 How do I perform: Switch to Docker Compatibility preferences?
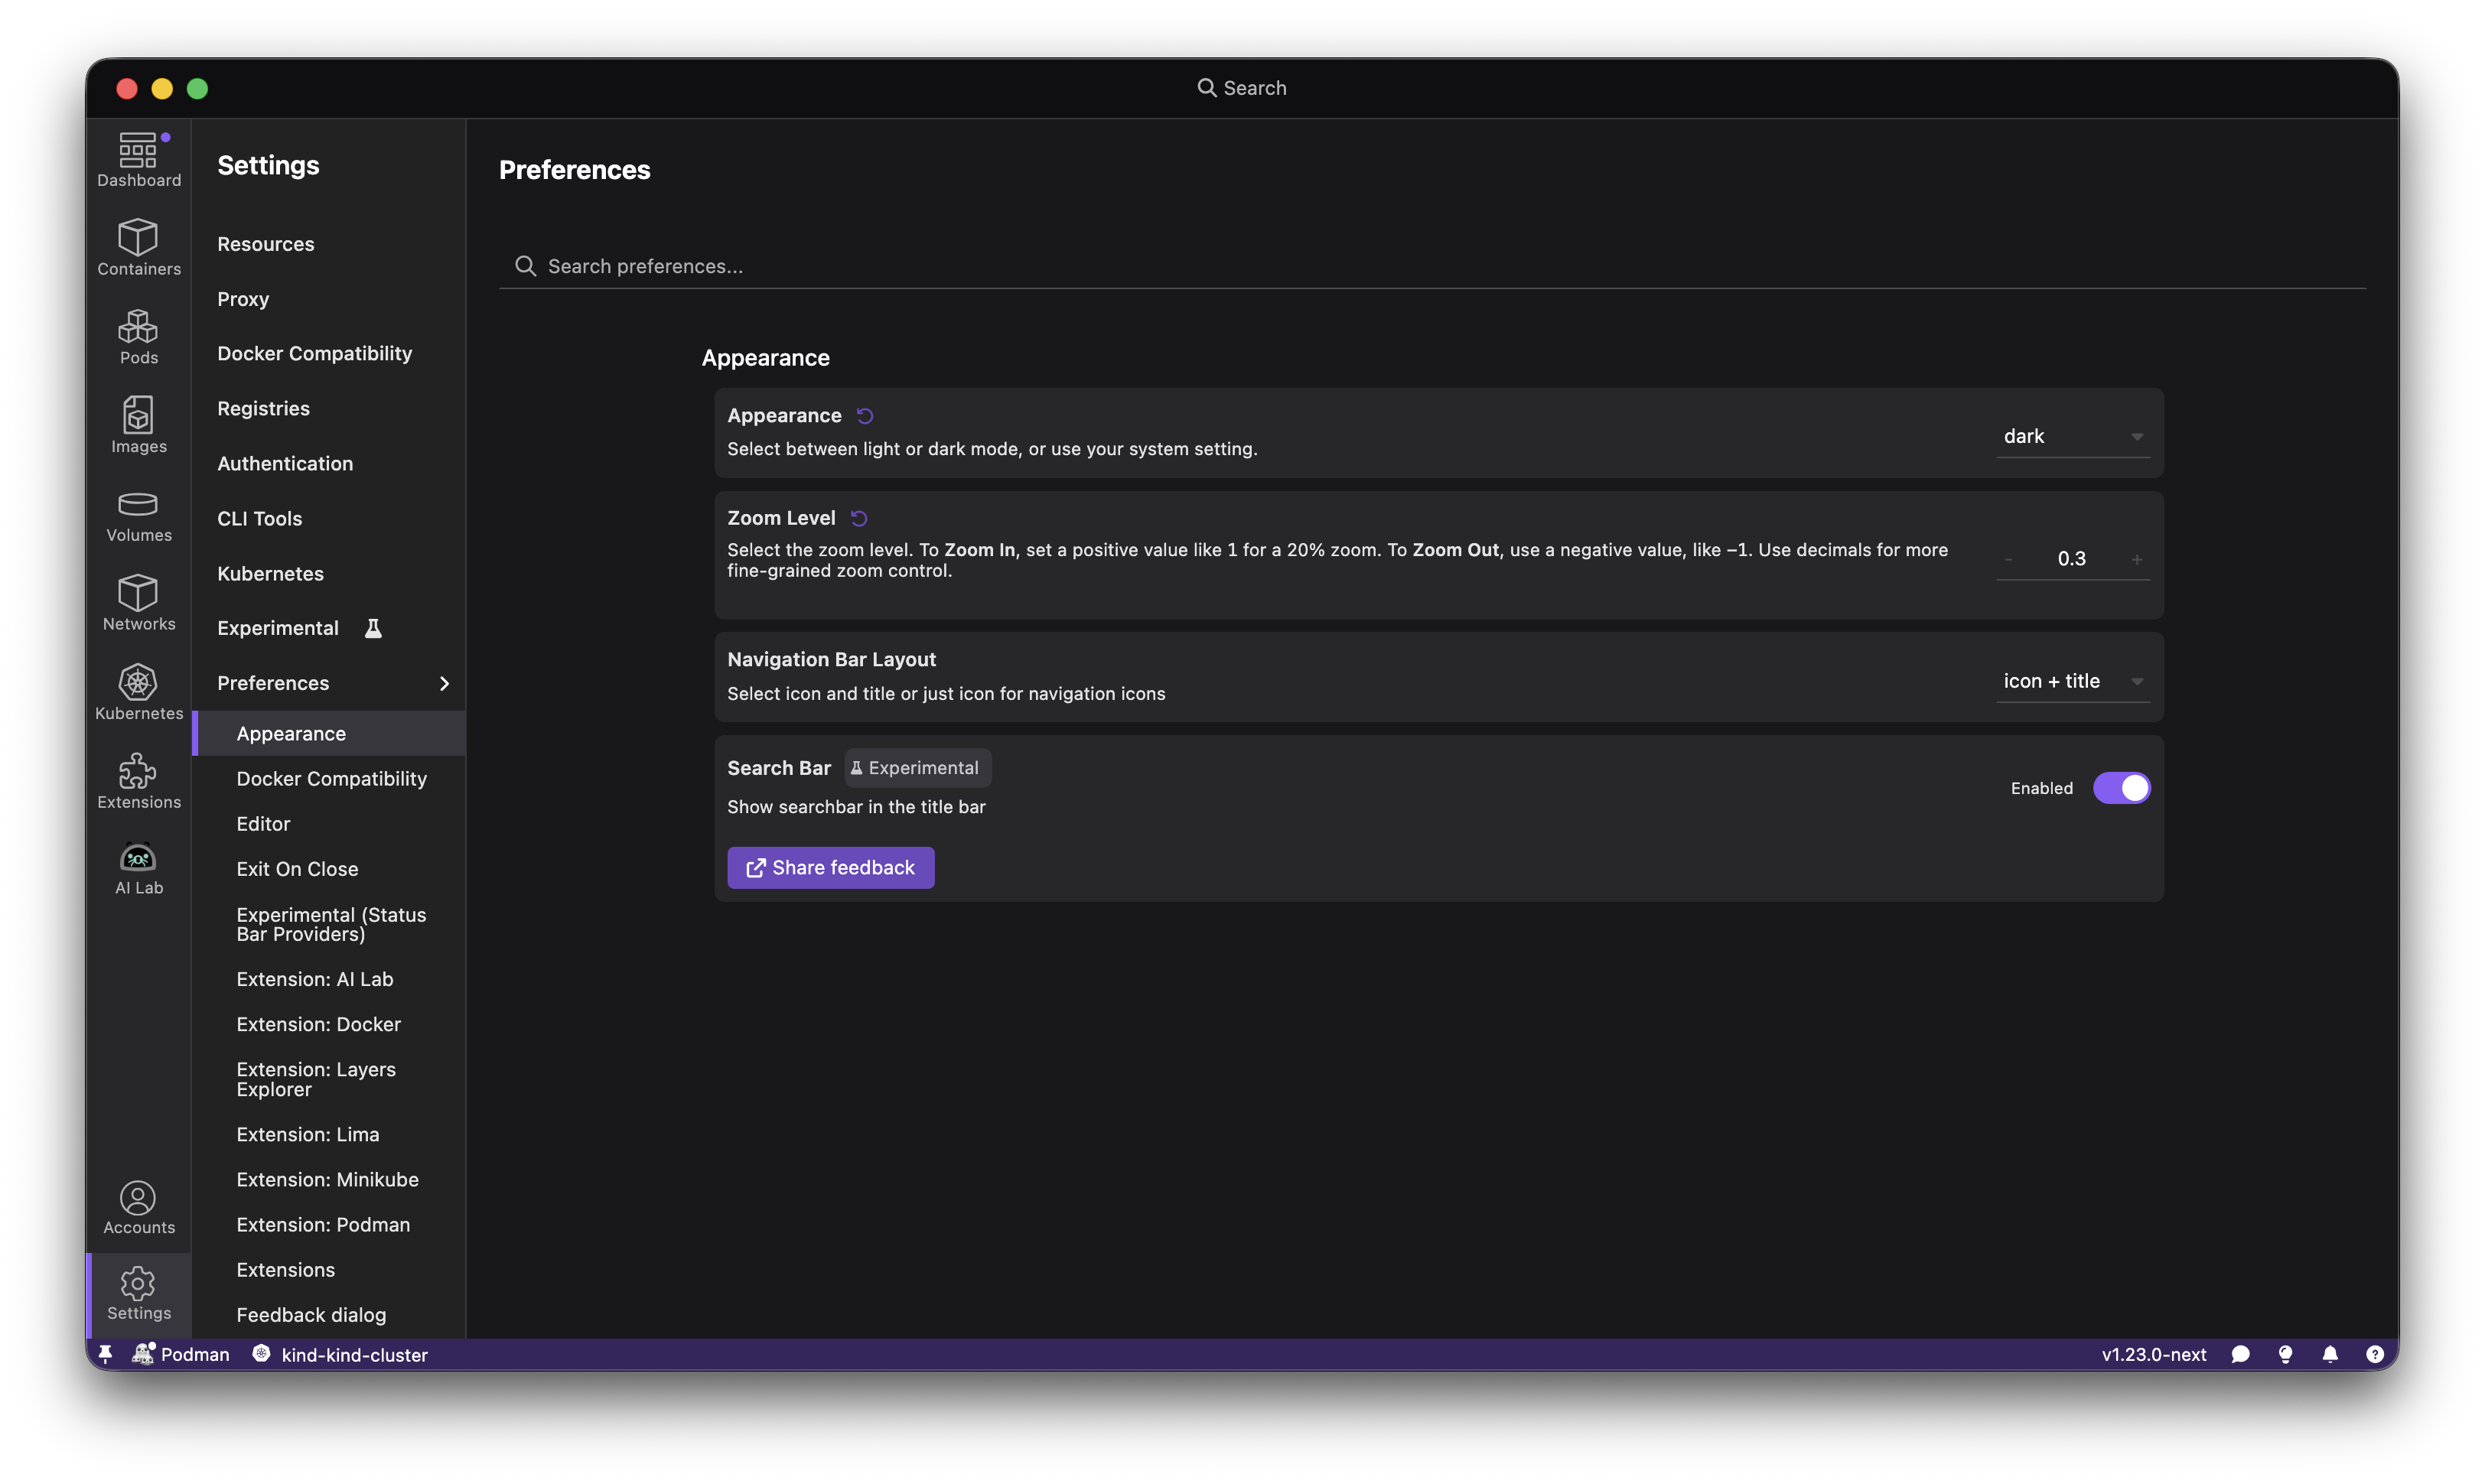[x=331, y=778]
